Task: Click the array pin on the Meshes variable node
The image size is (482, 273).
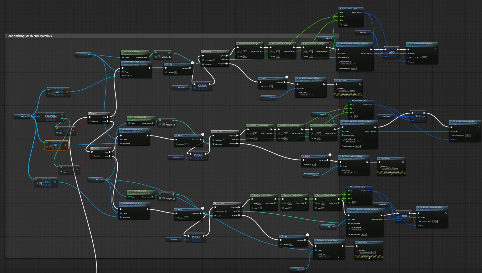Action: pos(28,116)
